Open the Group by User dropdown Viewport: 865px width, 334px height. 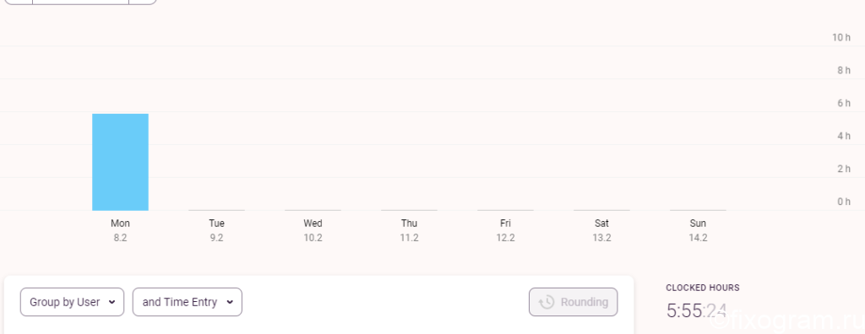click(x=73, y=302)
